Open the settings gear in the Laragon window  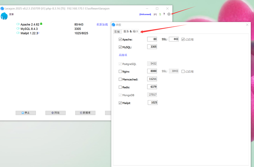coord(169,14)
